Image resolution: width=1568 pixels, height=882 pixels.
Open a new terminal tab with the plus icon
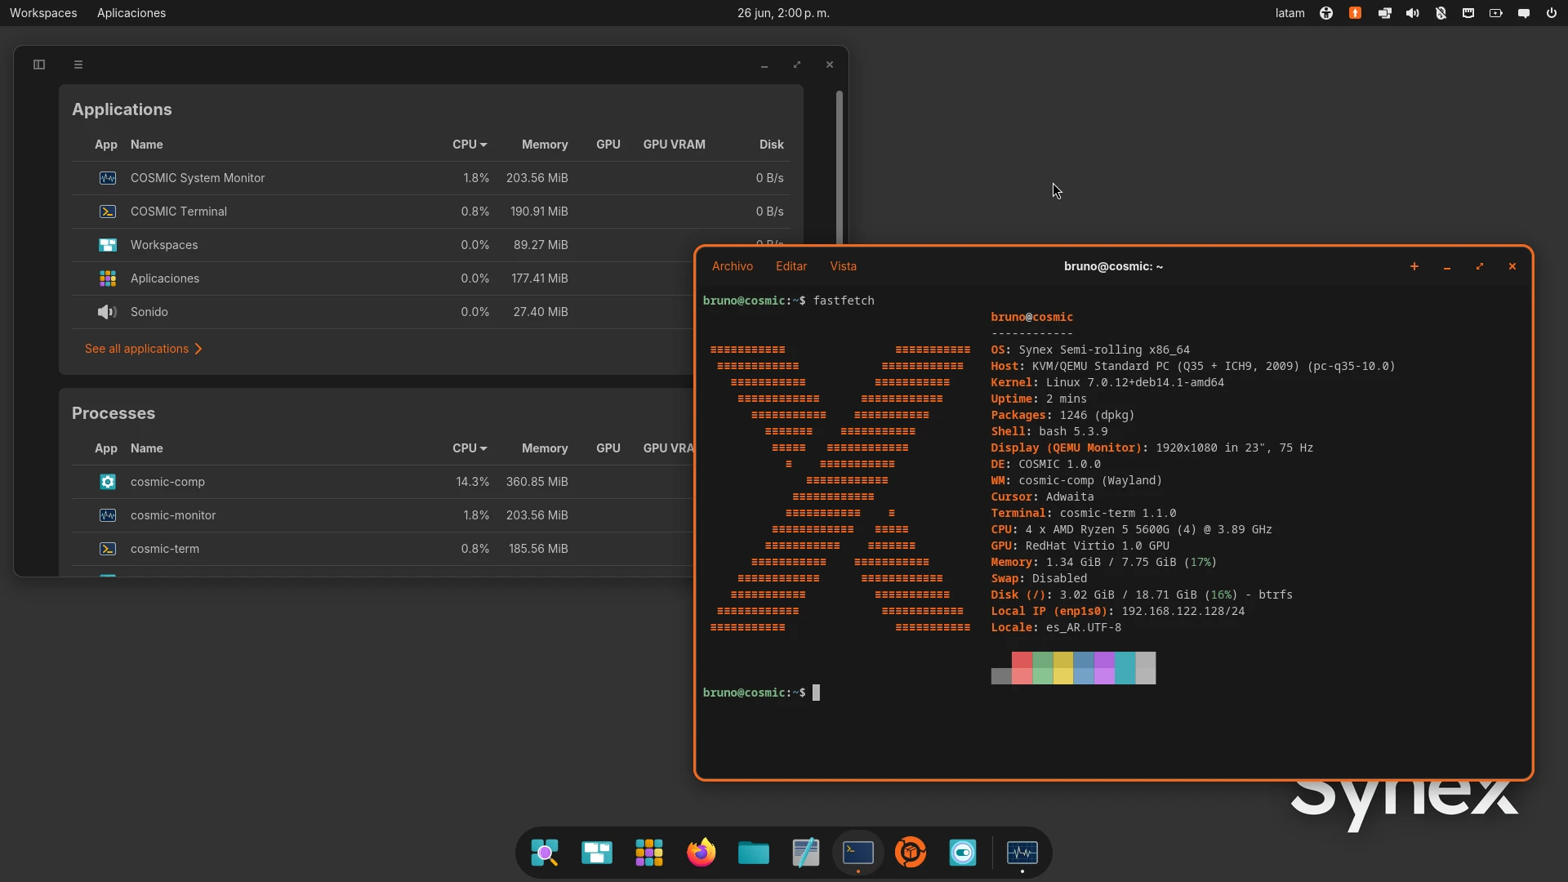click(x=1414, y=266)
